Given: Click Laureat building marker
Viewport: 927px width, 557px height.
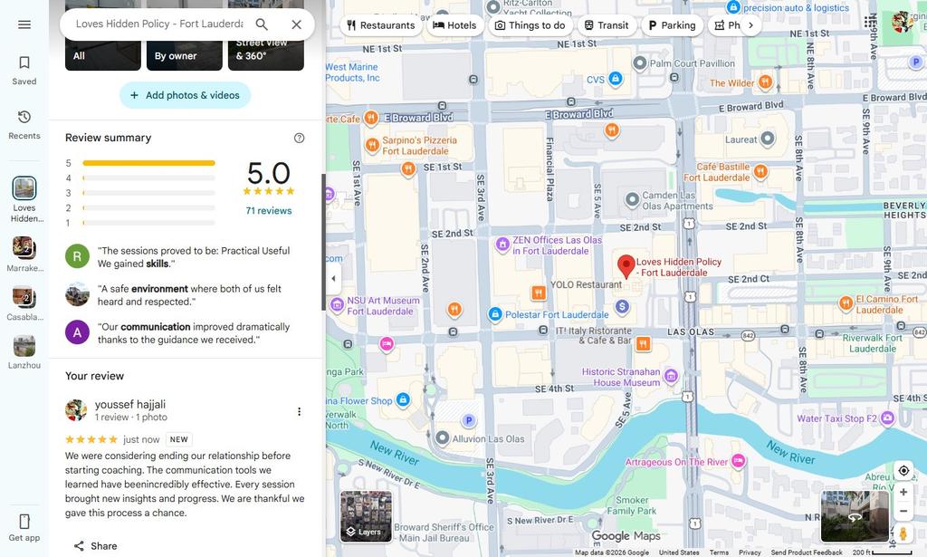Looking at the screenshot, I should tap(768, 139).
